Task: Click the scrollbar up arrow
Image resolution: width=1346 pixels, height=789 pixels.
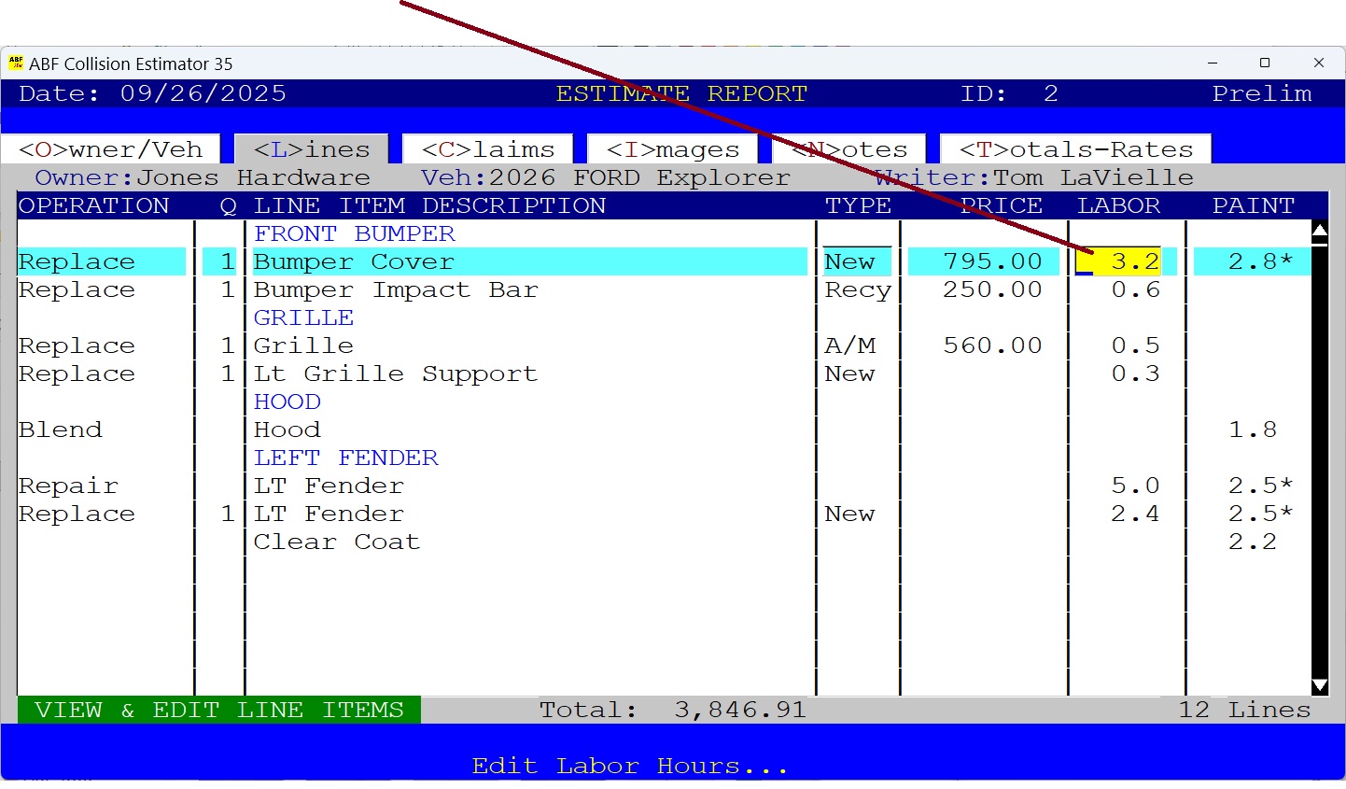Action: (1320, 230)
